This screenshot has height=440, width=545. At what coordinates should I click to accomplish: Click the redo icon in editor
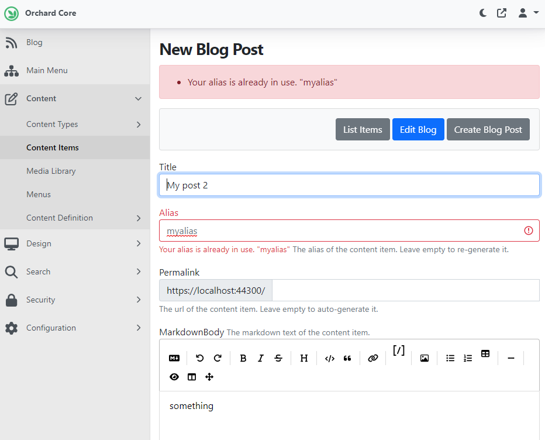point(218,358)
